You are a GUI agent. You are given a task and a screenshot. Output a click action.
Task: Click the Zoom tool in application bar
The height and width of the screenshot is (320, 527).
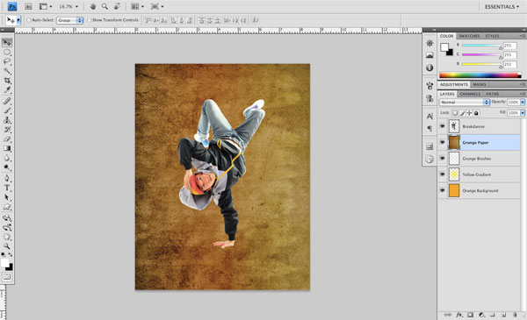[105, 6]
